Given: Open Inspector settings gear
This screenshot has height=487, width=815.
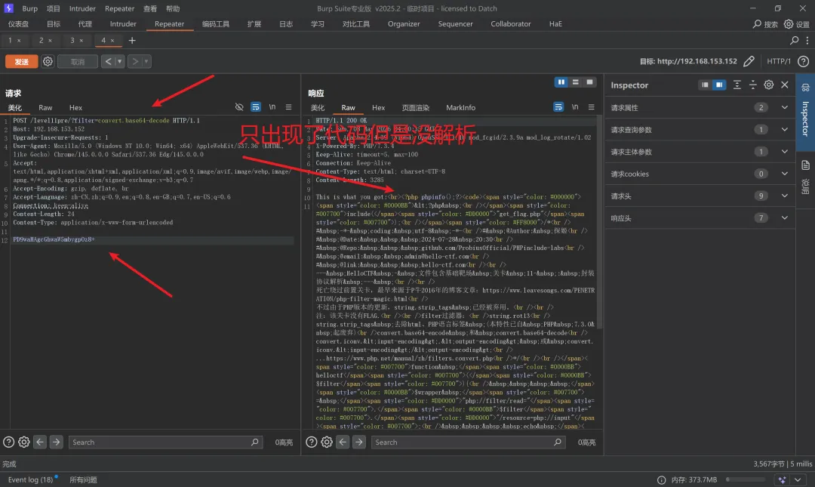Looking at the screenshot, I should click(x=769, y=85).
